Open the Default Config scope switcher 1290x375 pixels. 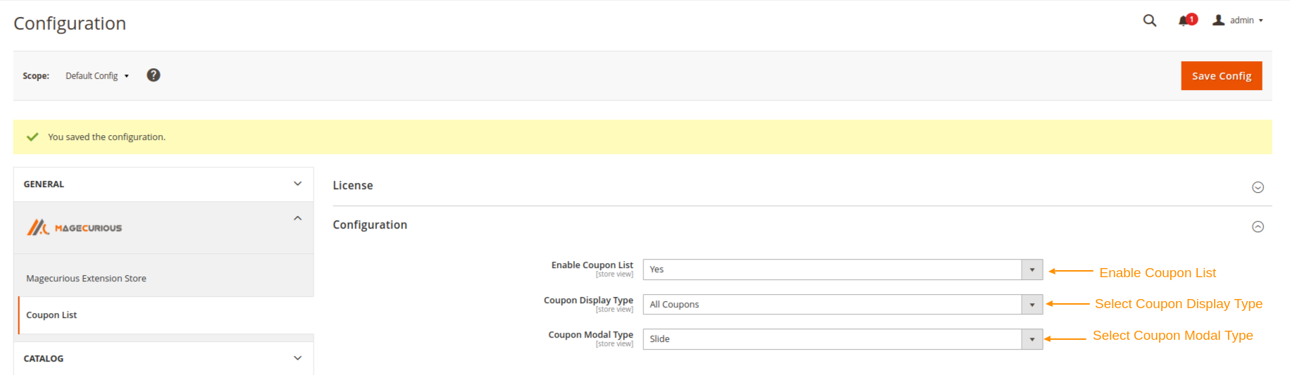point(97,76)
